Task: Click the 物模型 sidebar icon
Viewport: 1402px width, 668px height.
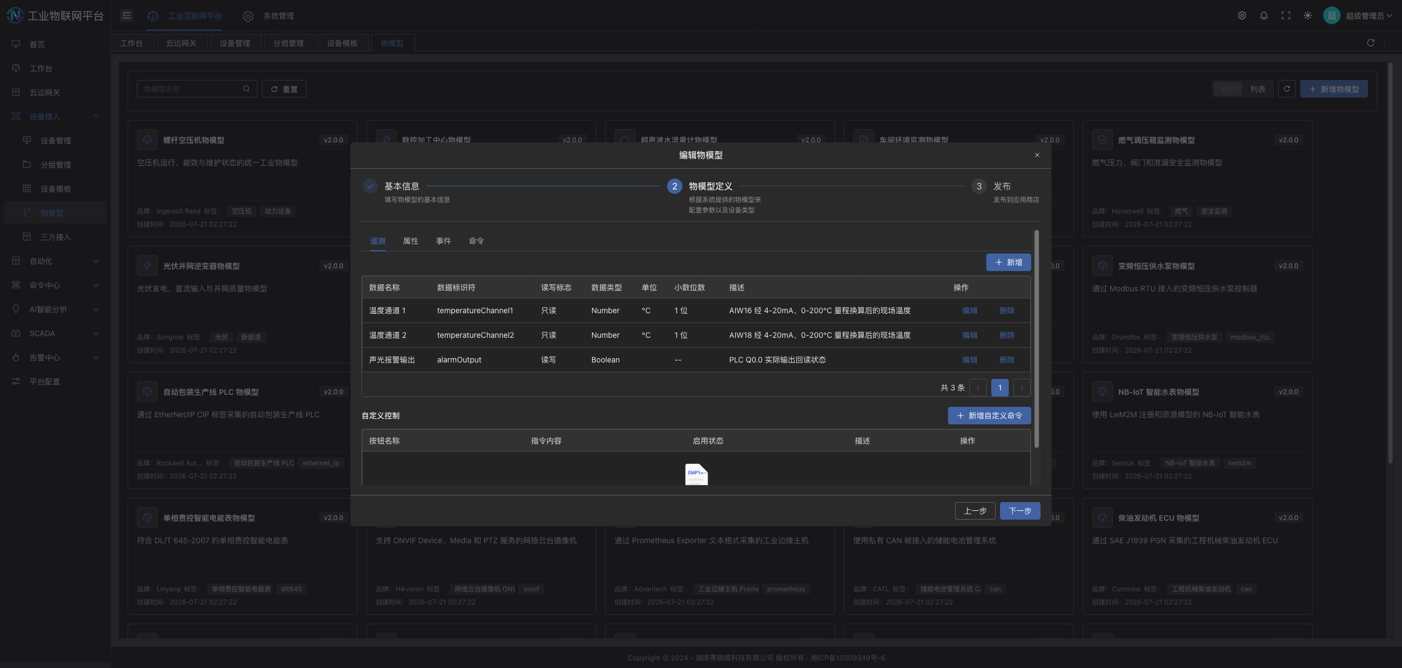Action: coord(27,212)
